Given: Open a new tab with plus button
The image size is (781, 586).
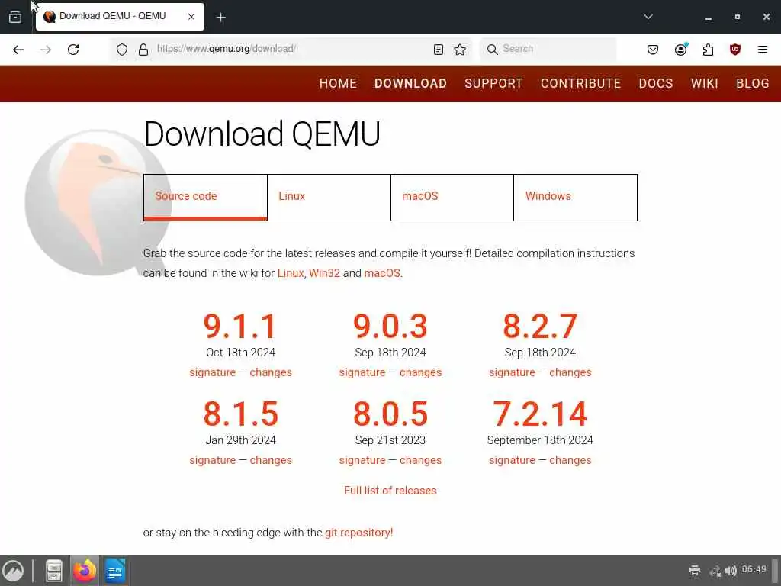Looking at the screenshot, I should pyautogui.click(x=221, y=18).
